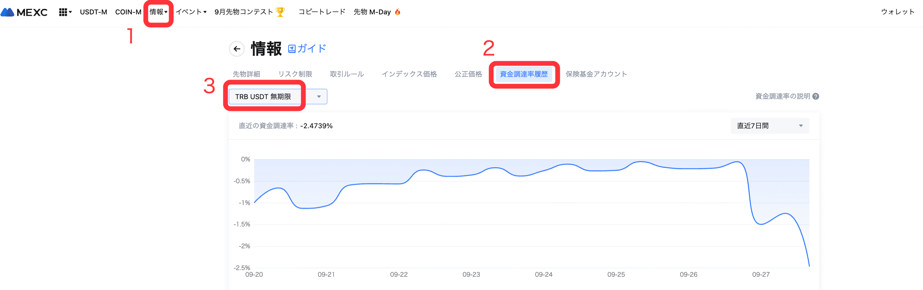Expand the イベント menu
This screenshot has width=923, height=290.
[x=191, y=12]
